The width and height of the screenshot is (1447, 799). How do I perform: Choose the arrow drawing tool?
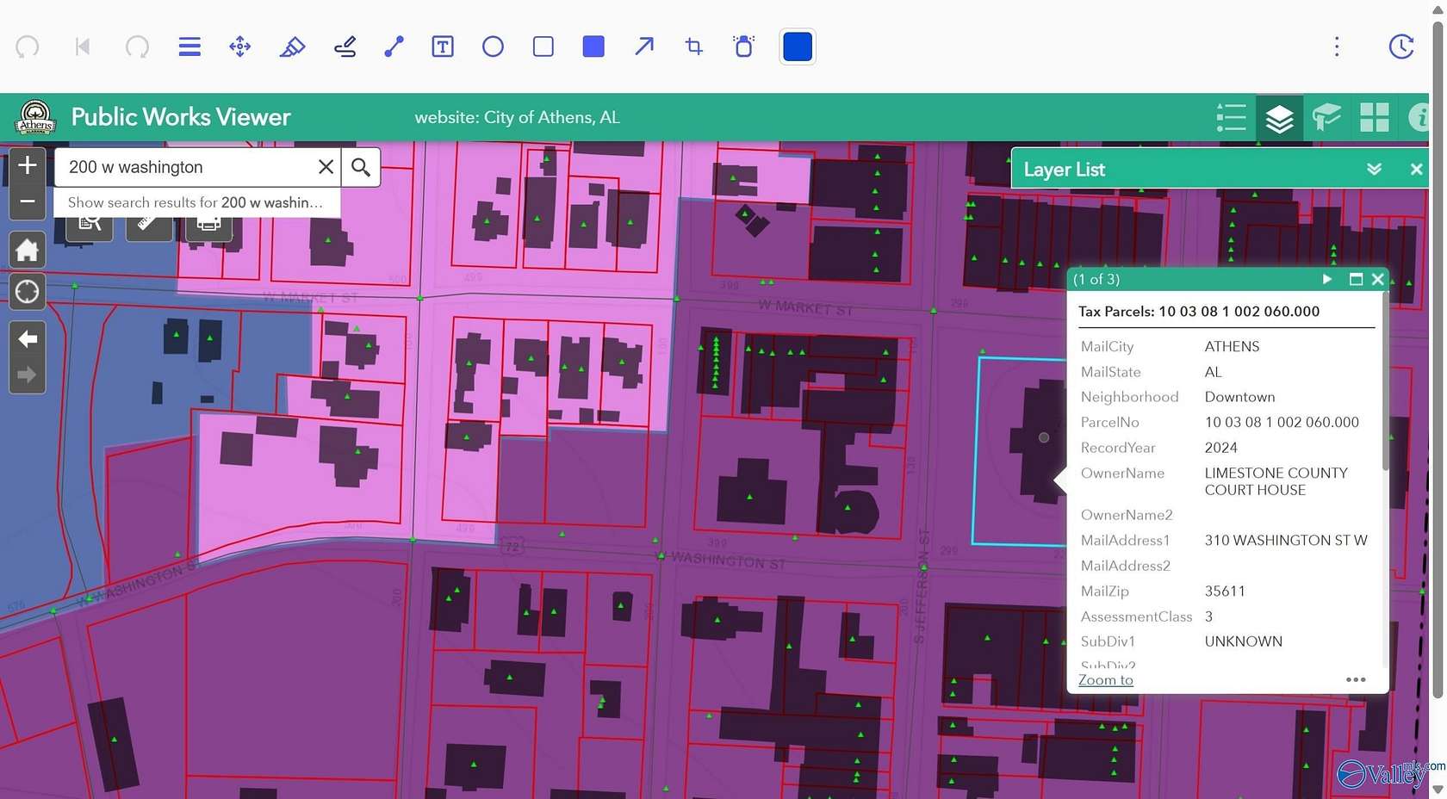click(643, 46)
